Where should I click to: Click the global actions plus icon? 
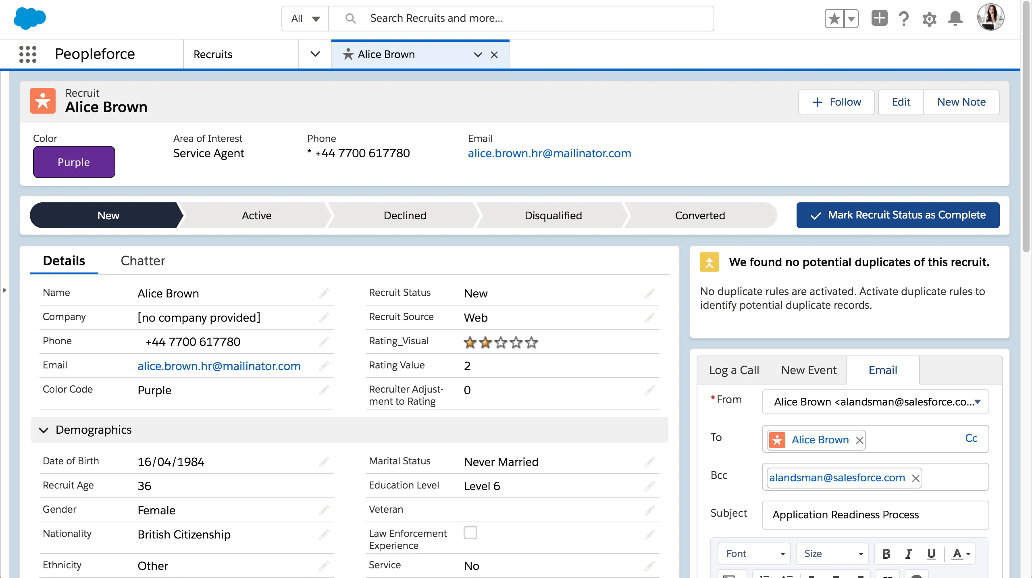(879, 19)
